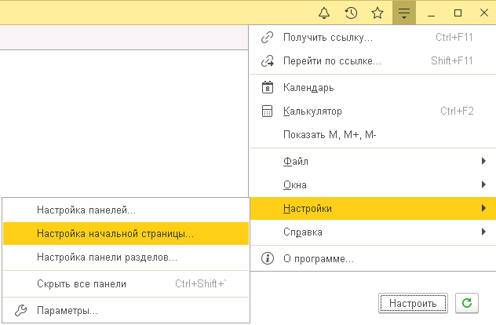
Task: Choose Настройка начальной страницы
Action: coord(115,233)
